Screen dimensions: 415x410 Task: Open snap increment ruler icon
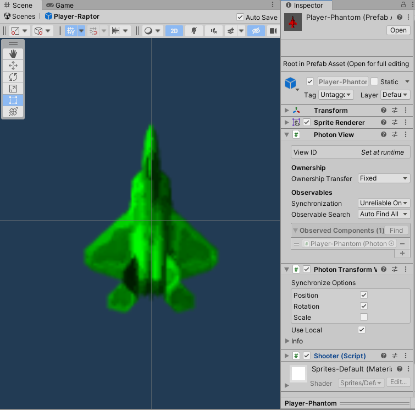point(115,31)
